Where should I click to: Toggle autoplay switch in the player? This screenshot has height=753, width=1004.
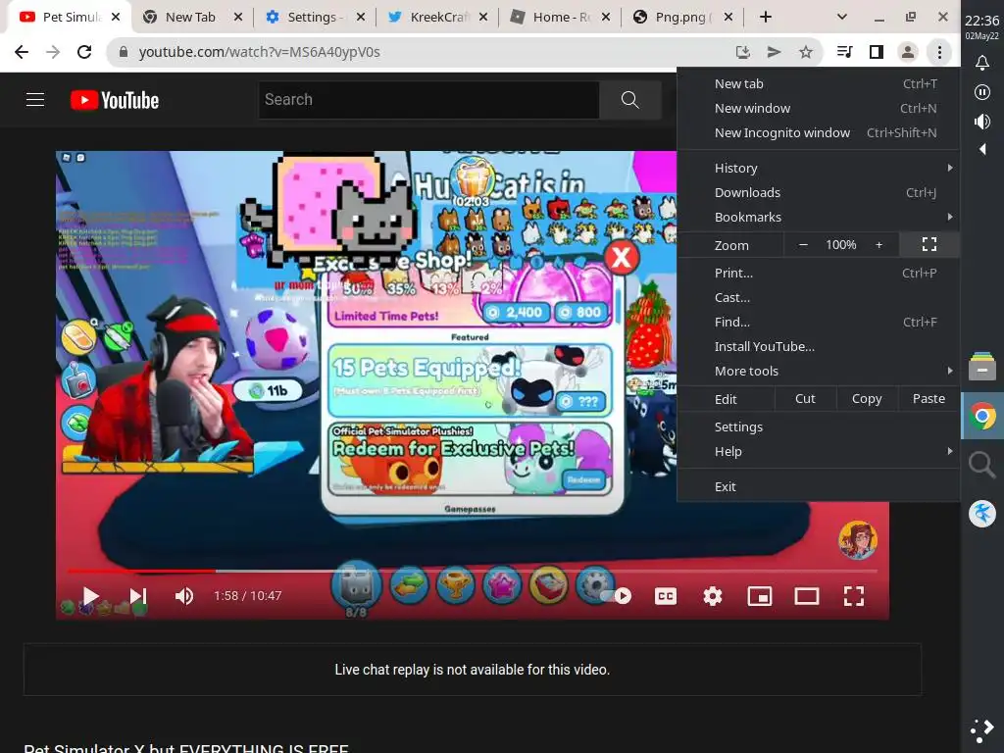616,596
